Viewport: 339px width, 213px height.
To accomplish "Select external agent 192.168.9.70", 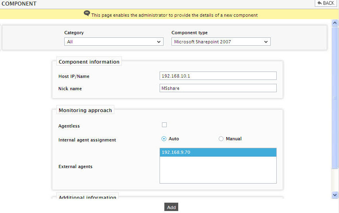I will (x=218, y=152).
